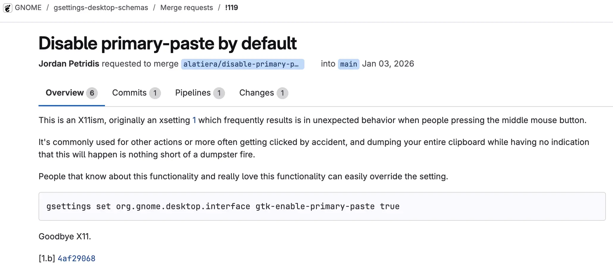The height and width of the screenshot is (271, 613).
Task: Open the main target branch badge
Action: [x=348, y=64]
